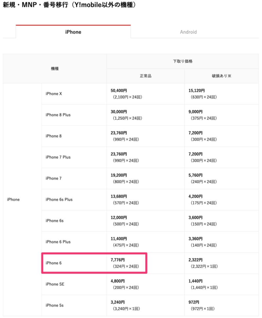Click the iPhone 6 Plus model cell

click(x=74, y=242)
